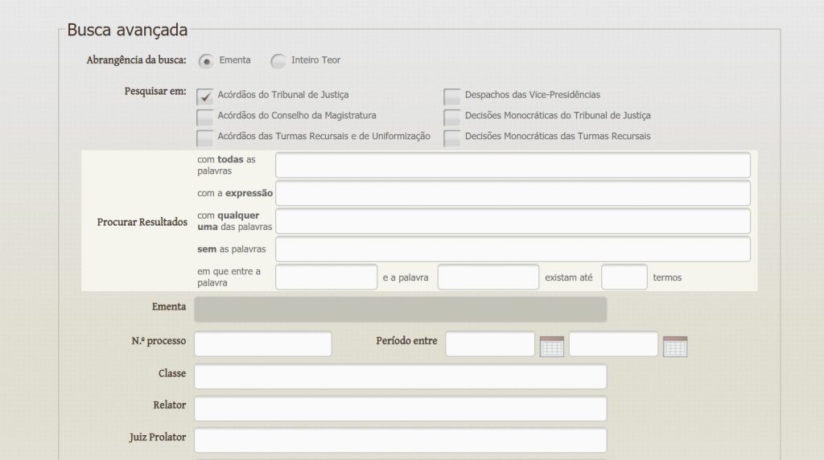This screenshot has height=460, width=824.
Task: Select the Inteiro Teor radio option
Action: tap(278, 61)
